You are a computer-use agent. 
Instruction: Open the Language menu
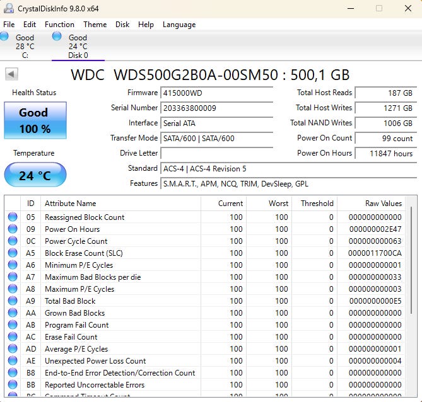pos(179,25)
